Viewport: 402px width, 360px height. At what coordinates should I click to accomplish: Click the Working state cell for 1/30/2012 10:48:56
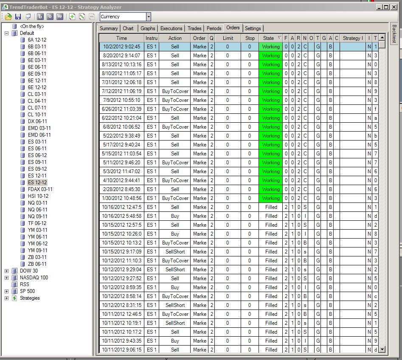click(x=271, y=198)
